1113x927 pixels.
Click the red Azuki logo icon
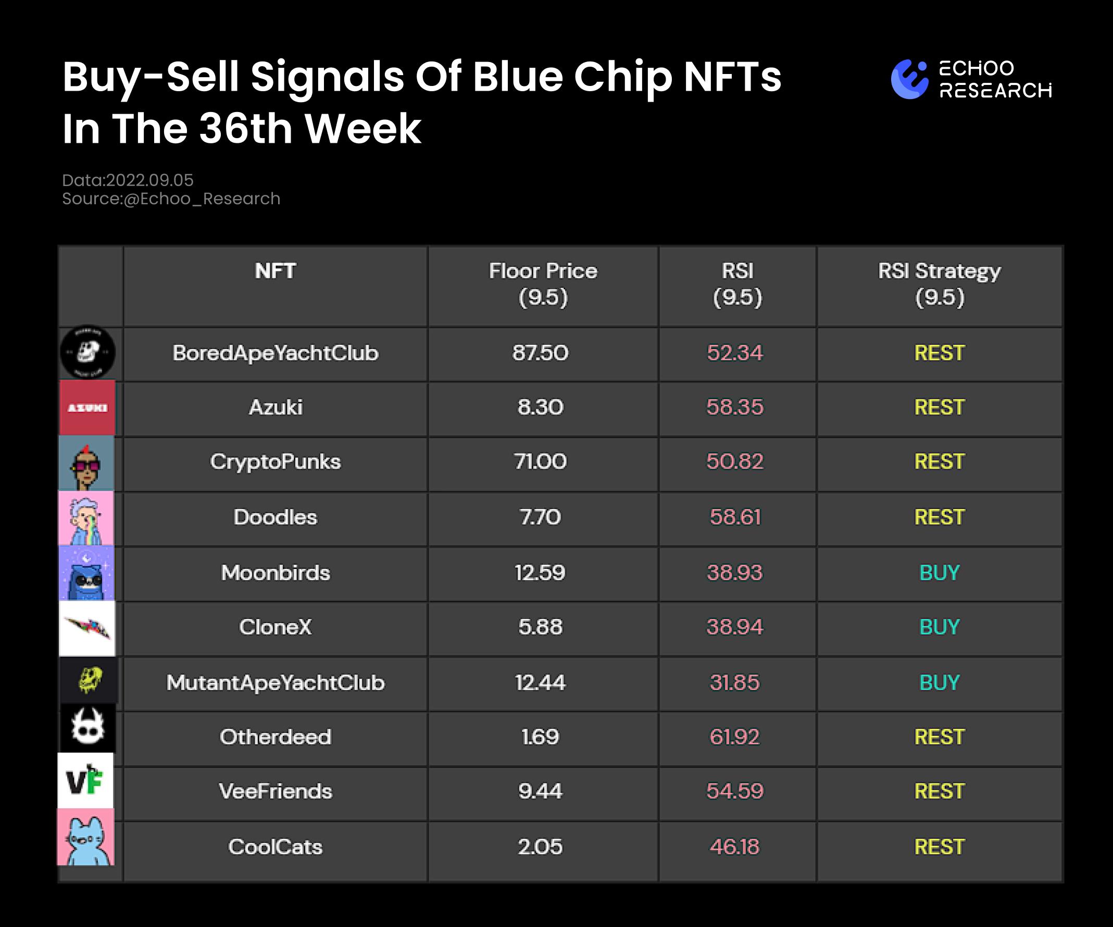87,407
